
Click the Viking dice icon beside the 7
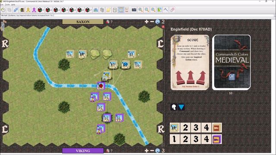pos(108,151)
